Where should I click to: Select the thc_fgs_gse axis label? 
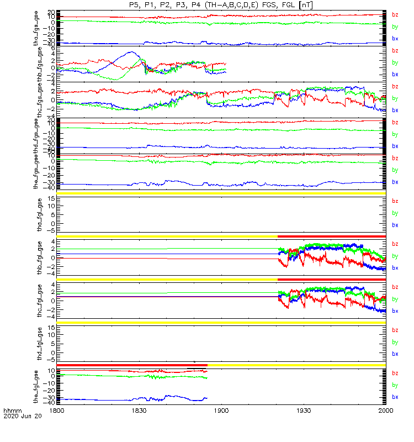click(x=39, y=100)
